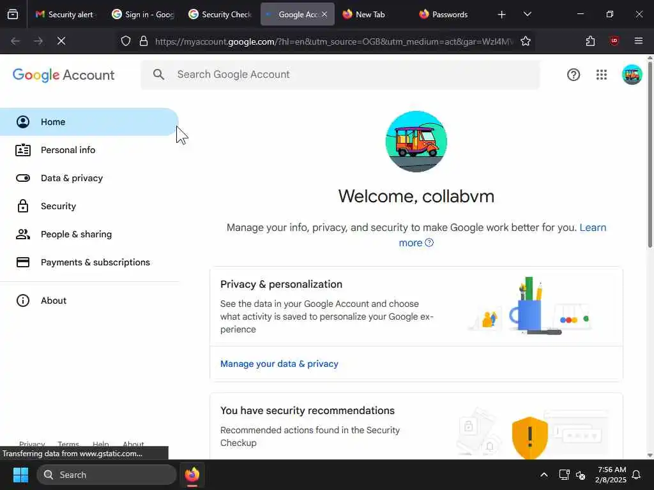654x490 pixels.
Task: Open Firefox application hamburger menu
Action: point(639,41)
